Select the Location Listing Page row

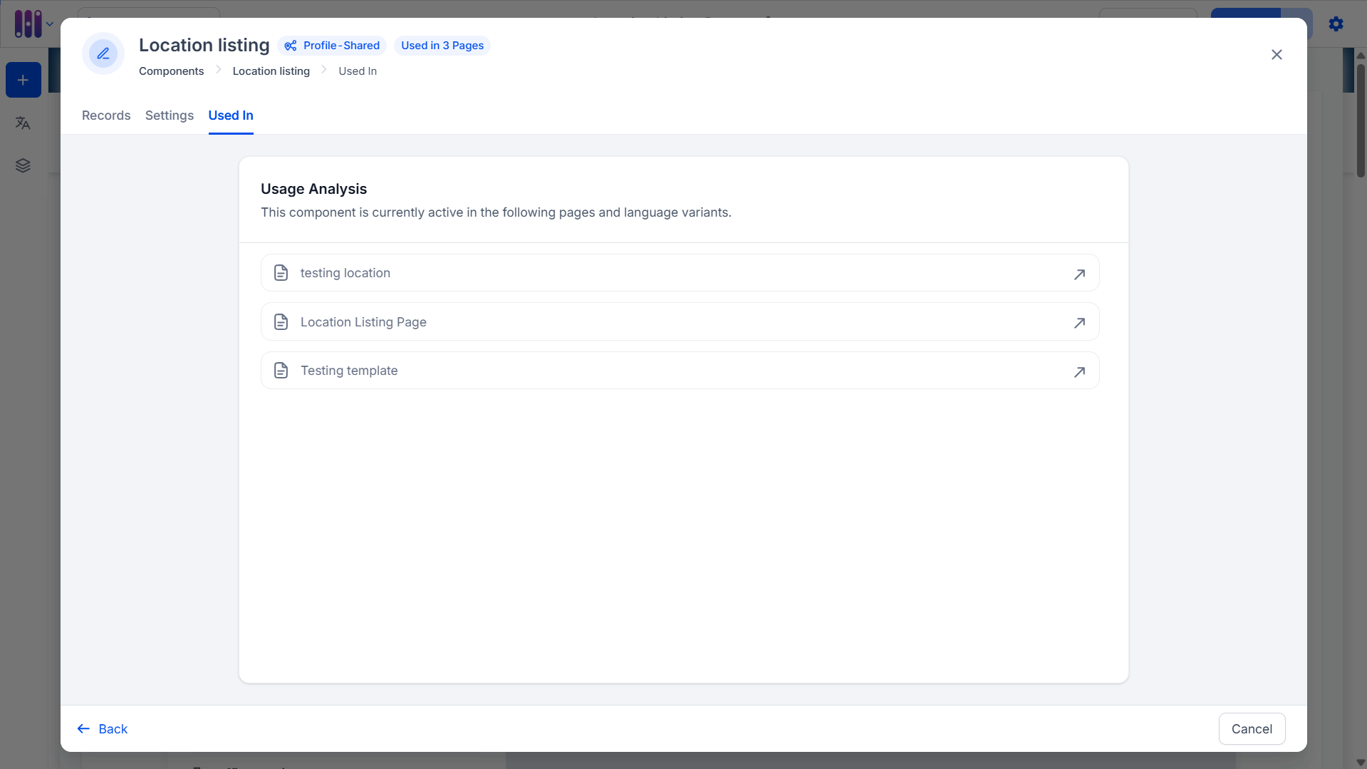680,322
